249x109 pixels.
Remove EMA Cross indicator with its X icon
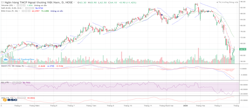[29, 11]
